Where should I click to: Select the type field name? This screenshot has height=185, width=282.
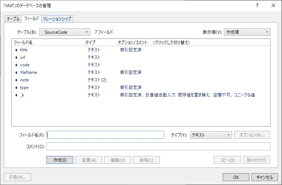pyautogui.click(x=24, y=87)
